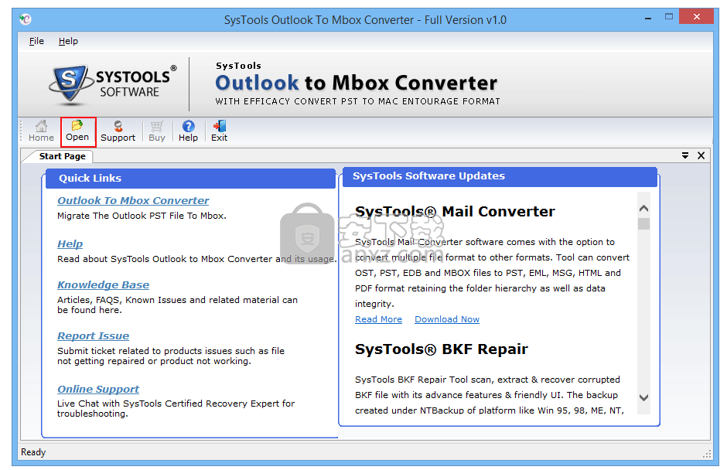The image size is (727, 470).
Task: Click the Download Now link
Action: tap(447, 319)
